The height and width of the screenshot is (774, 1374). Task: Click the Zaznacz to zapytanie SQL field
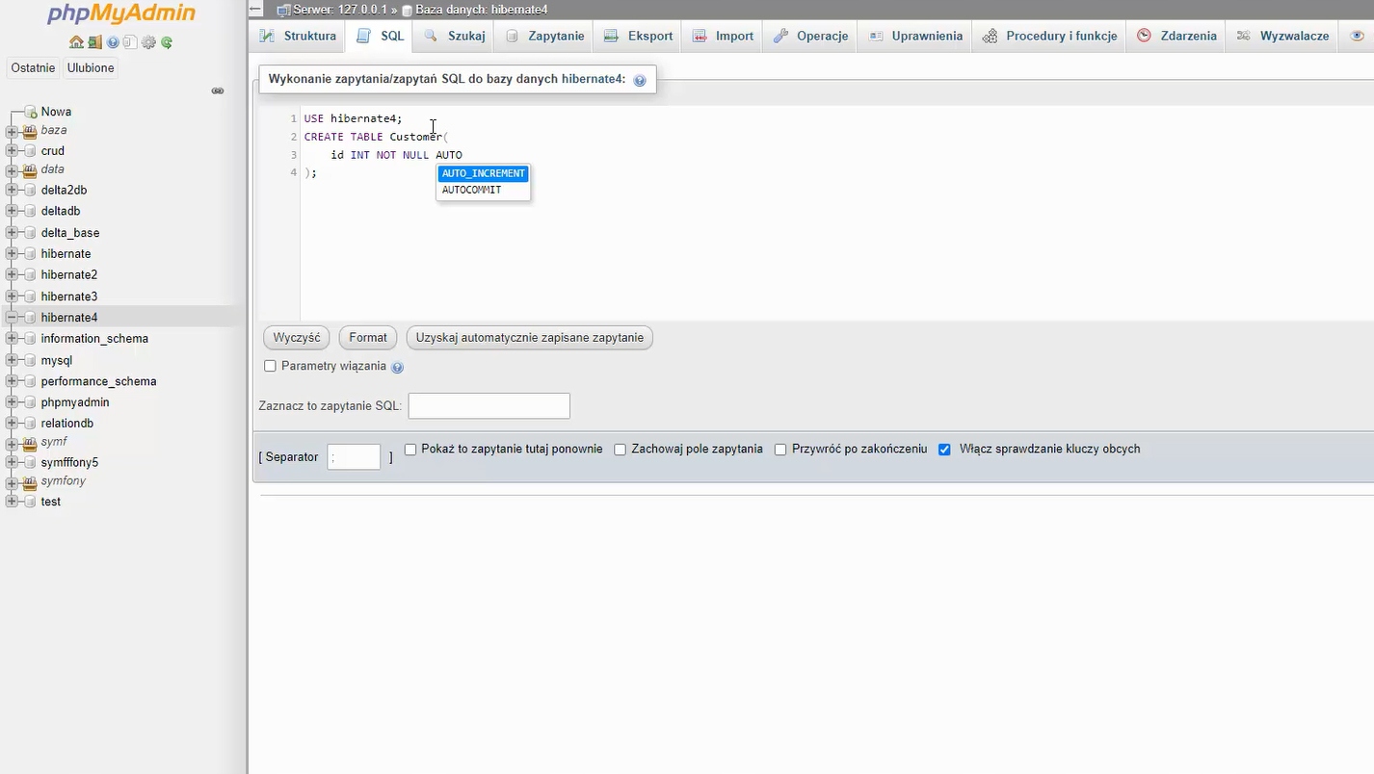tap(489, 406)
